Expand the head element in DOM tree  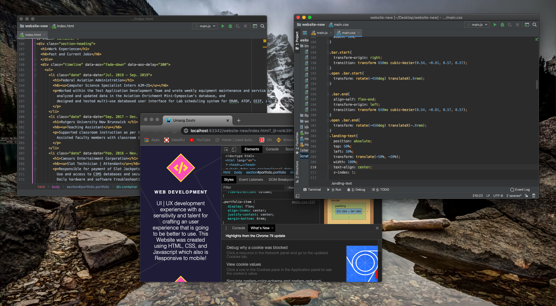[x=227, y=165]
